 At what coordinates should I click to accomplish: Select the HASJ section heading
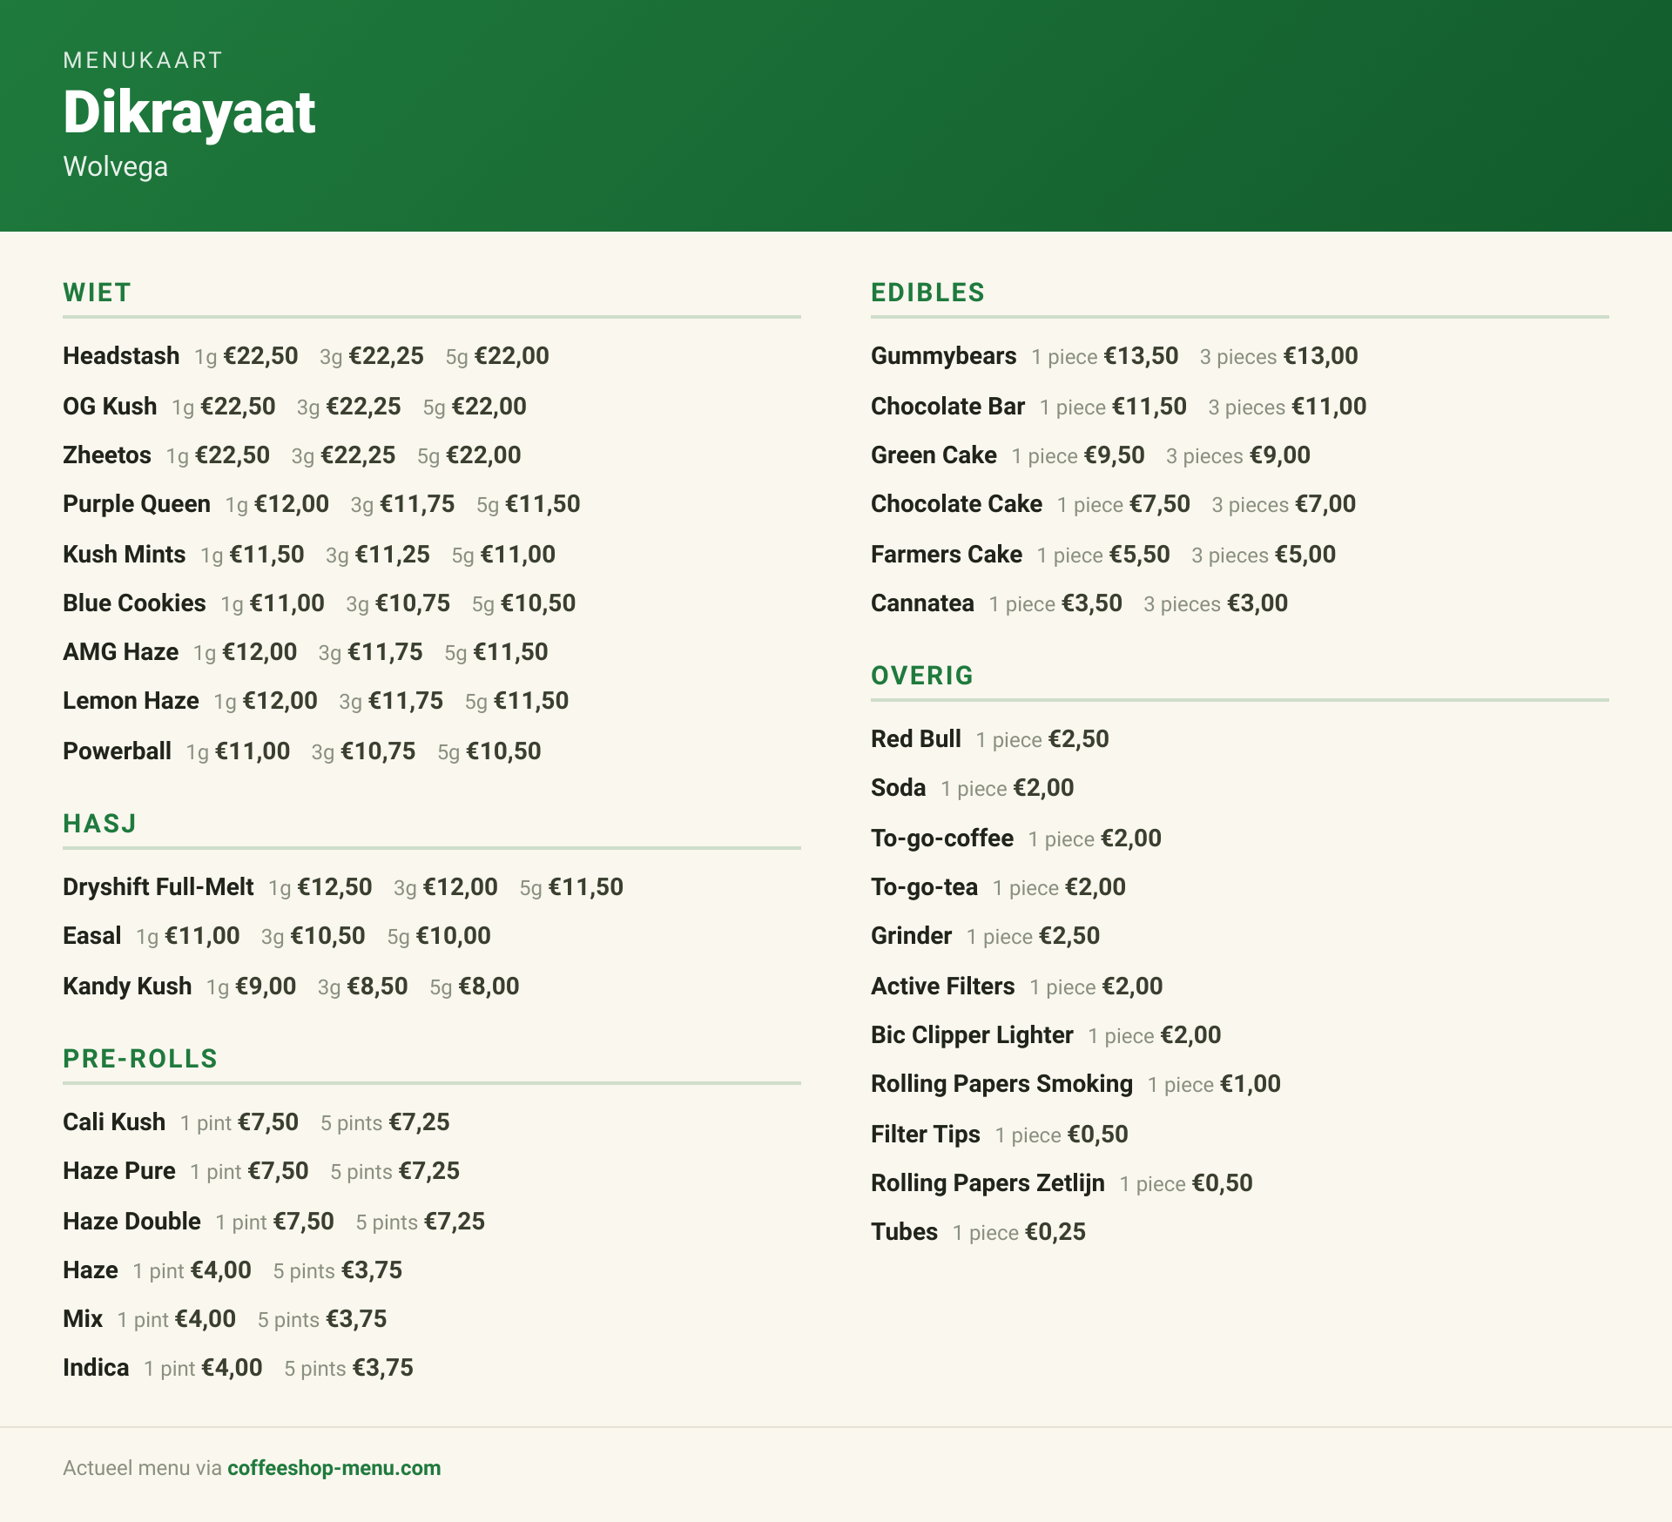99,824
